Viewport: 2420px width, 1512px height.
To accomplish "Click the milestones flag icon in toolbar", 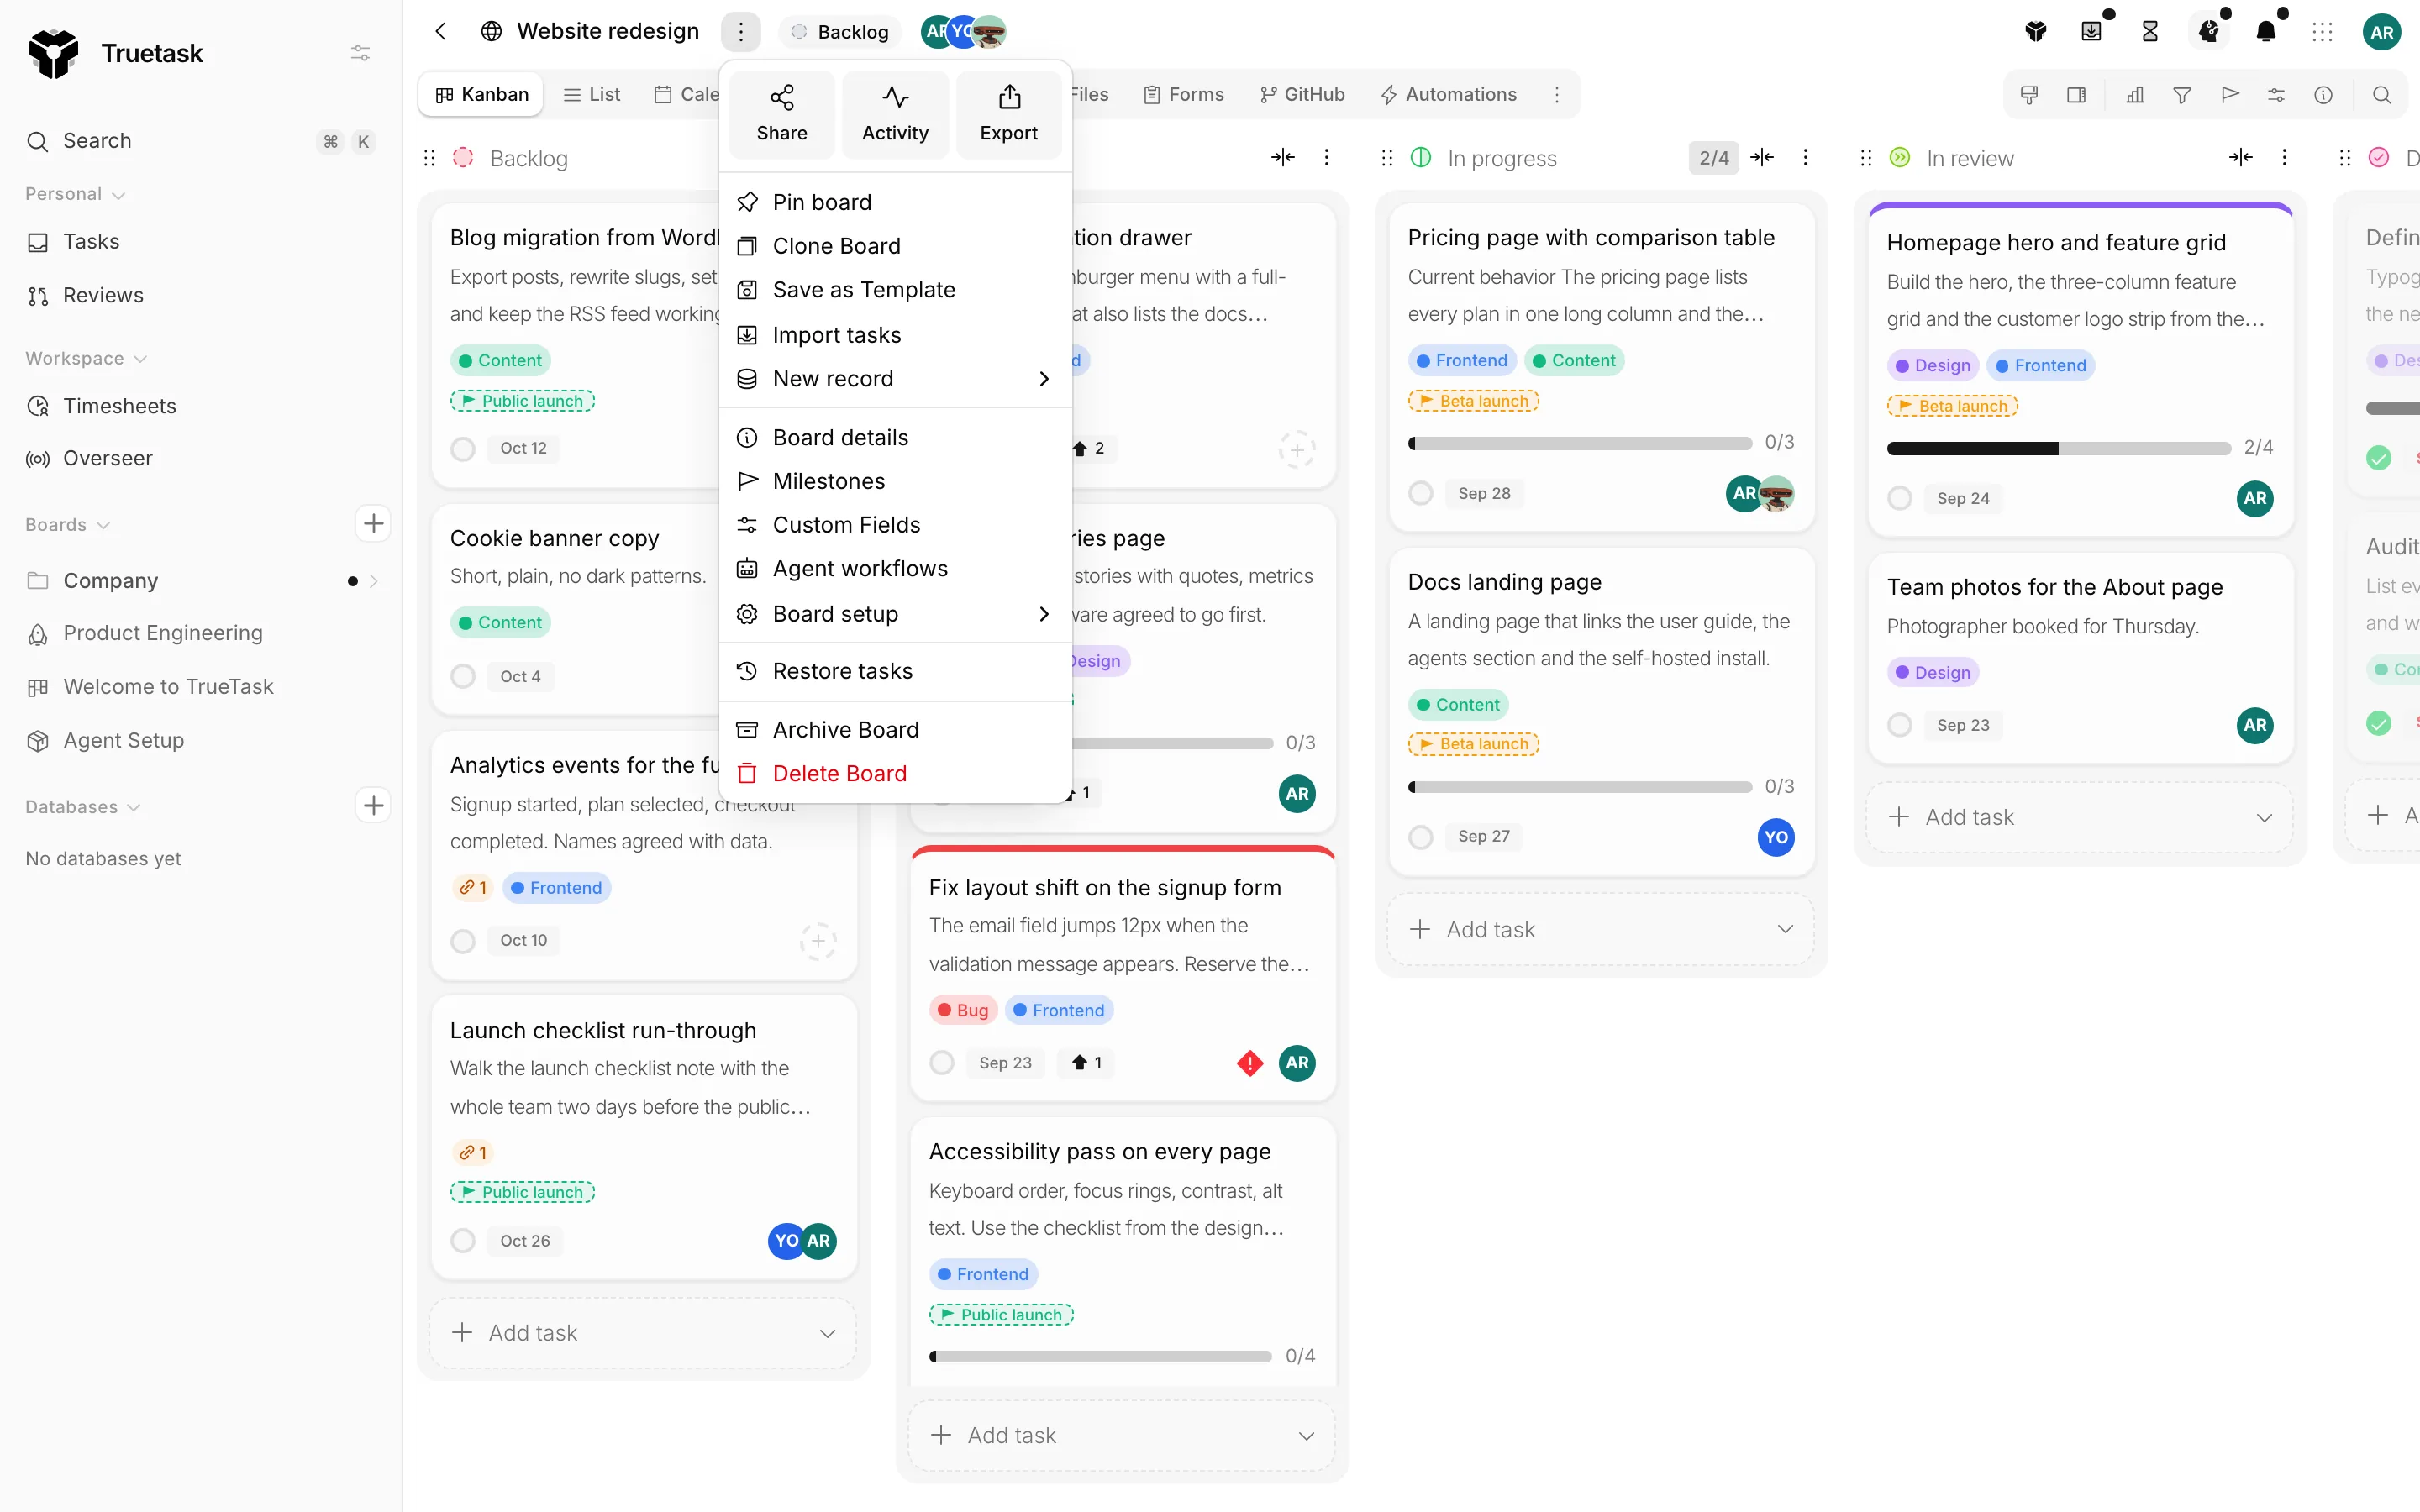I will [2229, 94].
